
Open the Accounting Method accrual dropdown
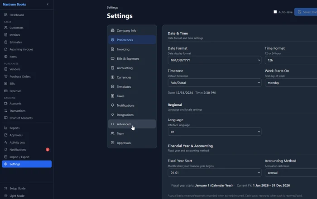point(291,173)
